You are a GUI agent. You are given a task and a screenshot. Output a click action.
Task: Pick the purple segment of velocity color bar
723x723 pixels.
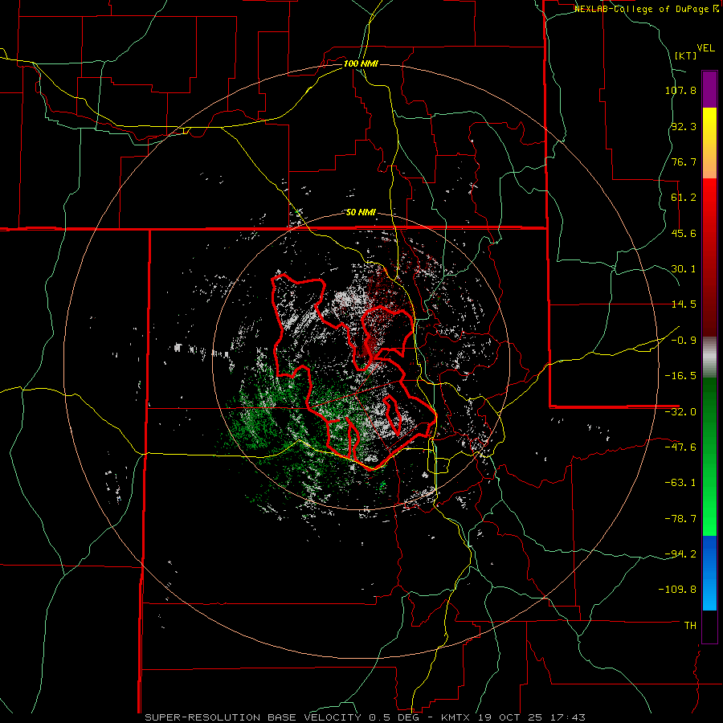pos(709,89)
